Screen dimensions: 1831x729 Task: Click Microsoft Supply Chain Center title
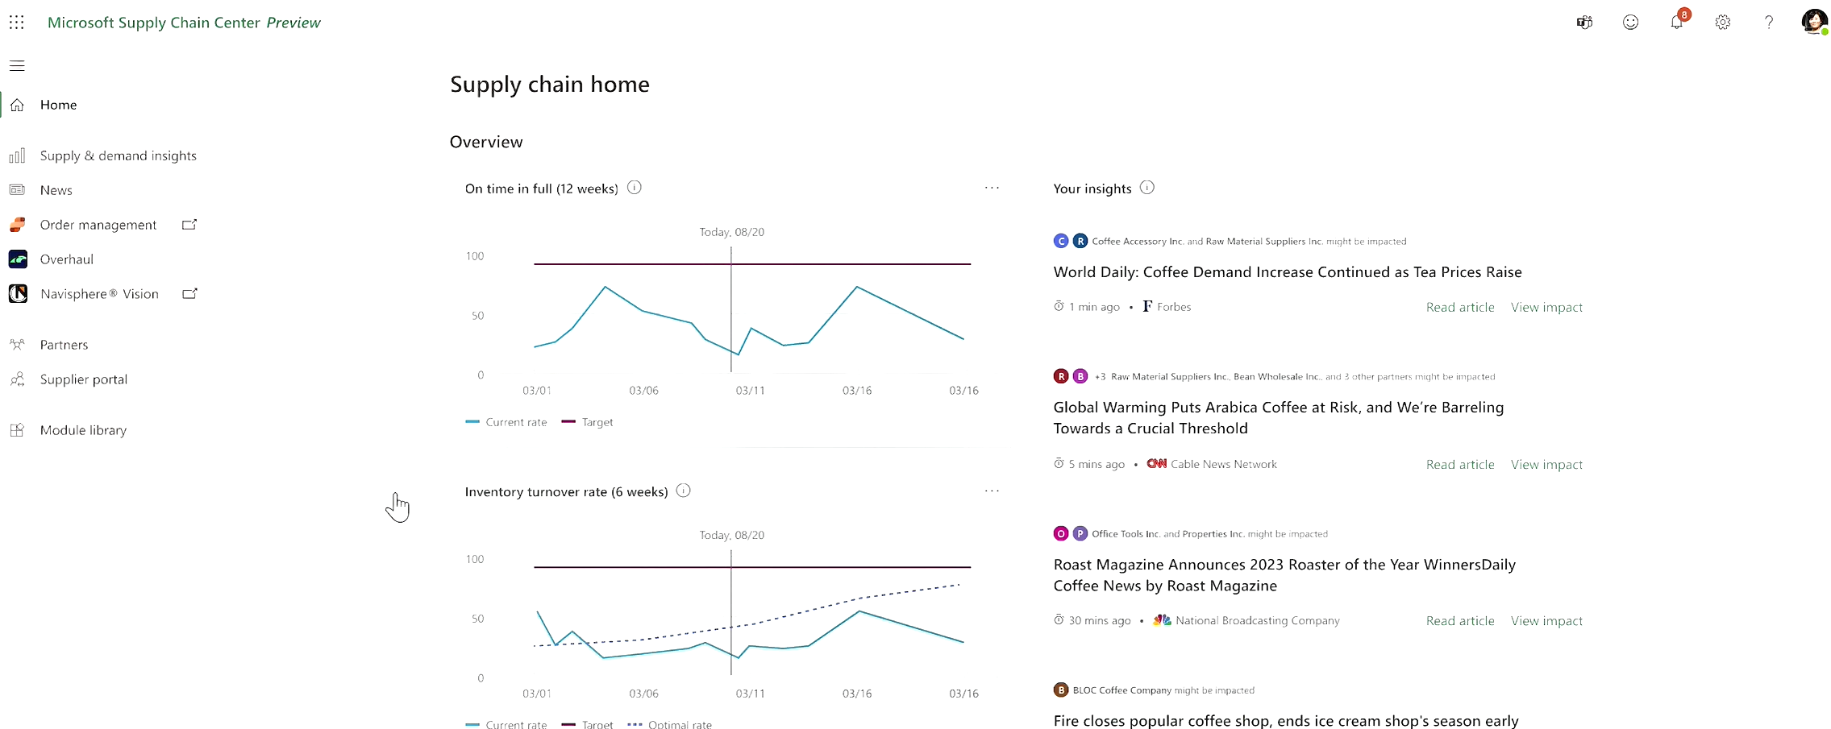[184, 23]
